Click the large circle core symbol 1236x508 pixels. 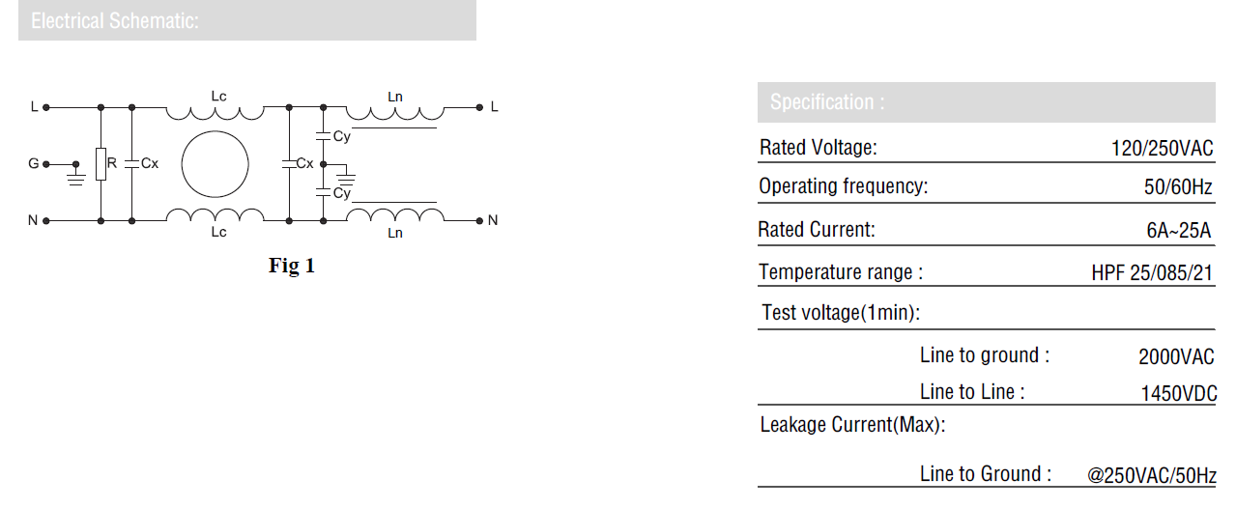click(215, 164)
